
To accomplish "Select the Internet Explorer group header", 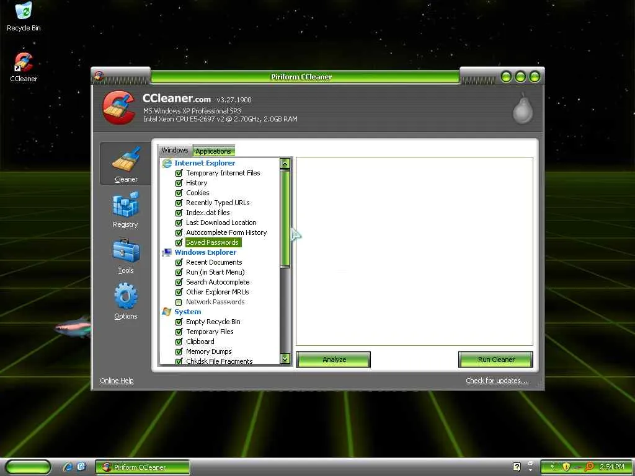I will tap(205, 163).
